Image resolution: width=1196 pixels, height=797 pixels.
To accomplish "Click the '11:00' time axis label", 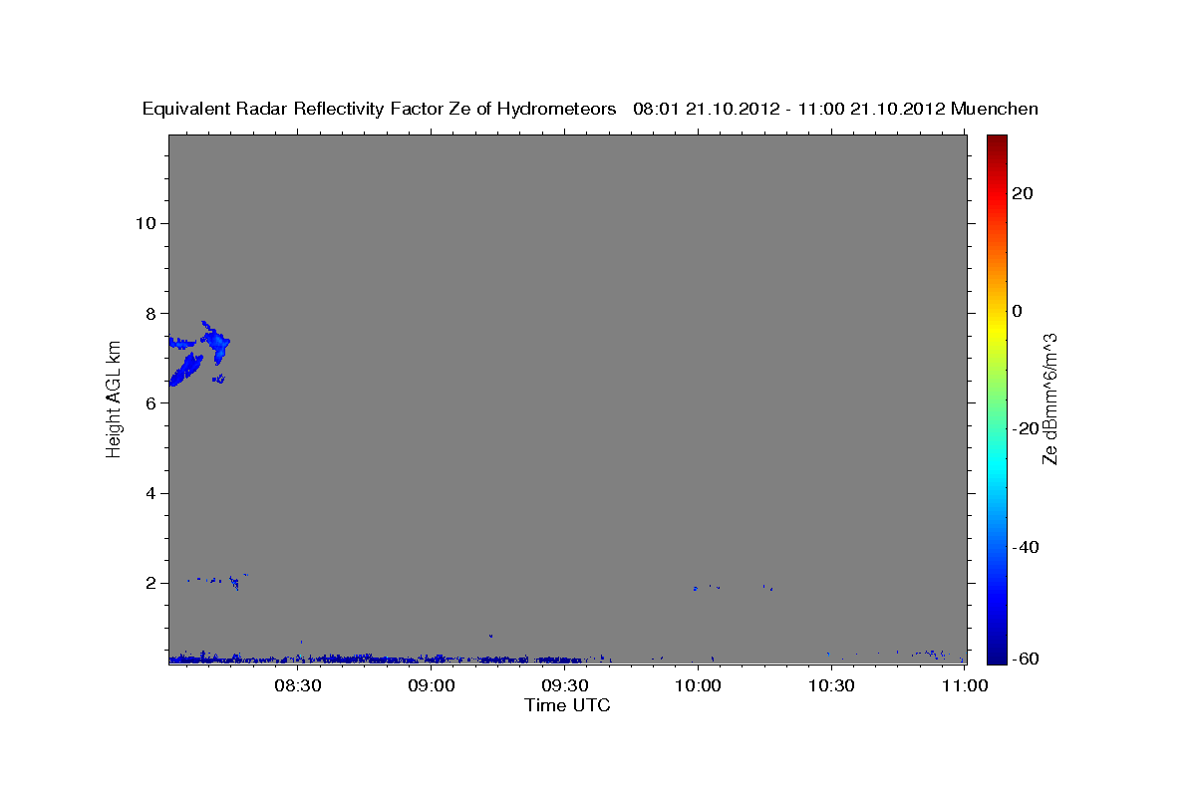I will click(965, 685).
